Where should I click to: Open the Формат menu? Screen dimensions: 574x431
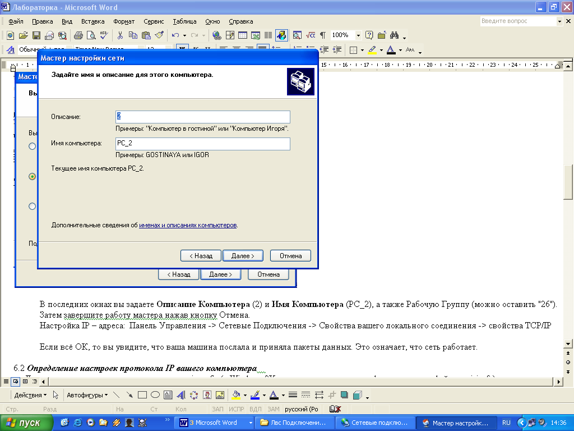coord(124,21)
